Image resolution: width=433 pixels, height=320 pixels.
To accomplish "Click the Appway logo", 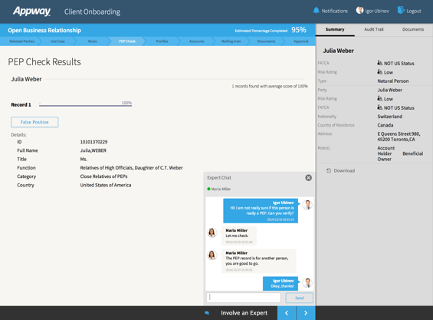I will click(x=31, y=12).
